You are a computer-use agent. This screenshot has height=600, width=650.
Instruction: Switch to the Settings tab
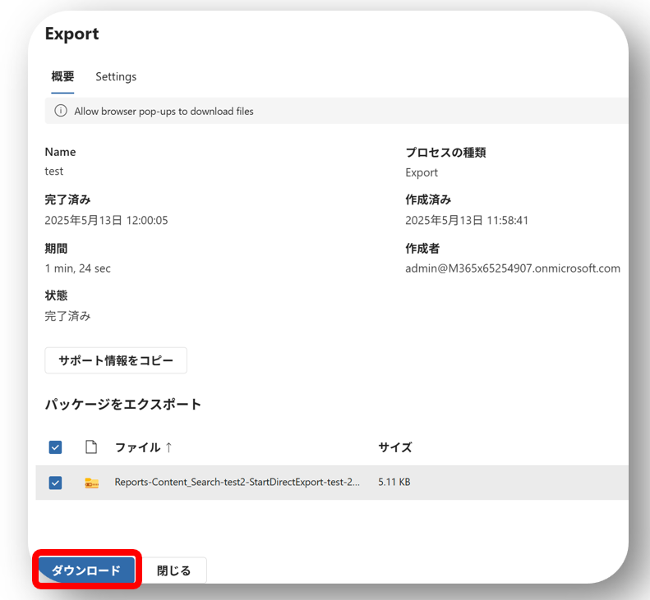click(x=116, y=76)
